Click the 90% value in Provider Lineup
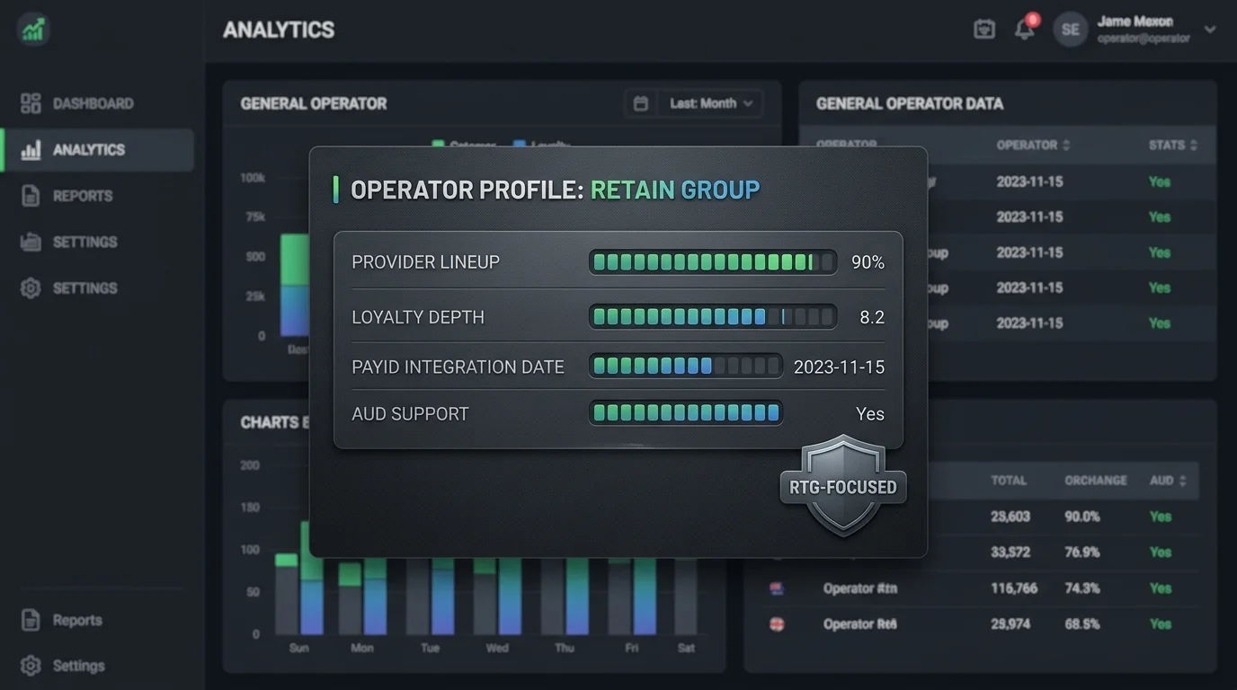The height and width of the screenshot is (690, 1237). coord(868,262)
